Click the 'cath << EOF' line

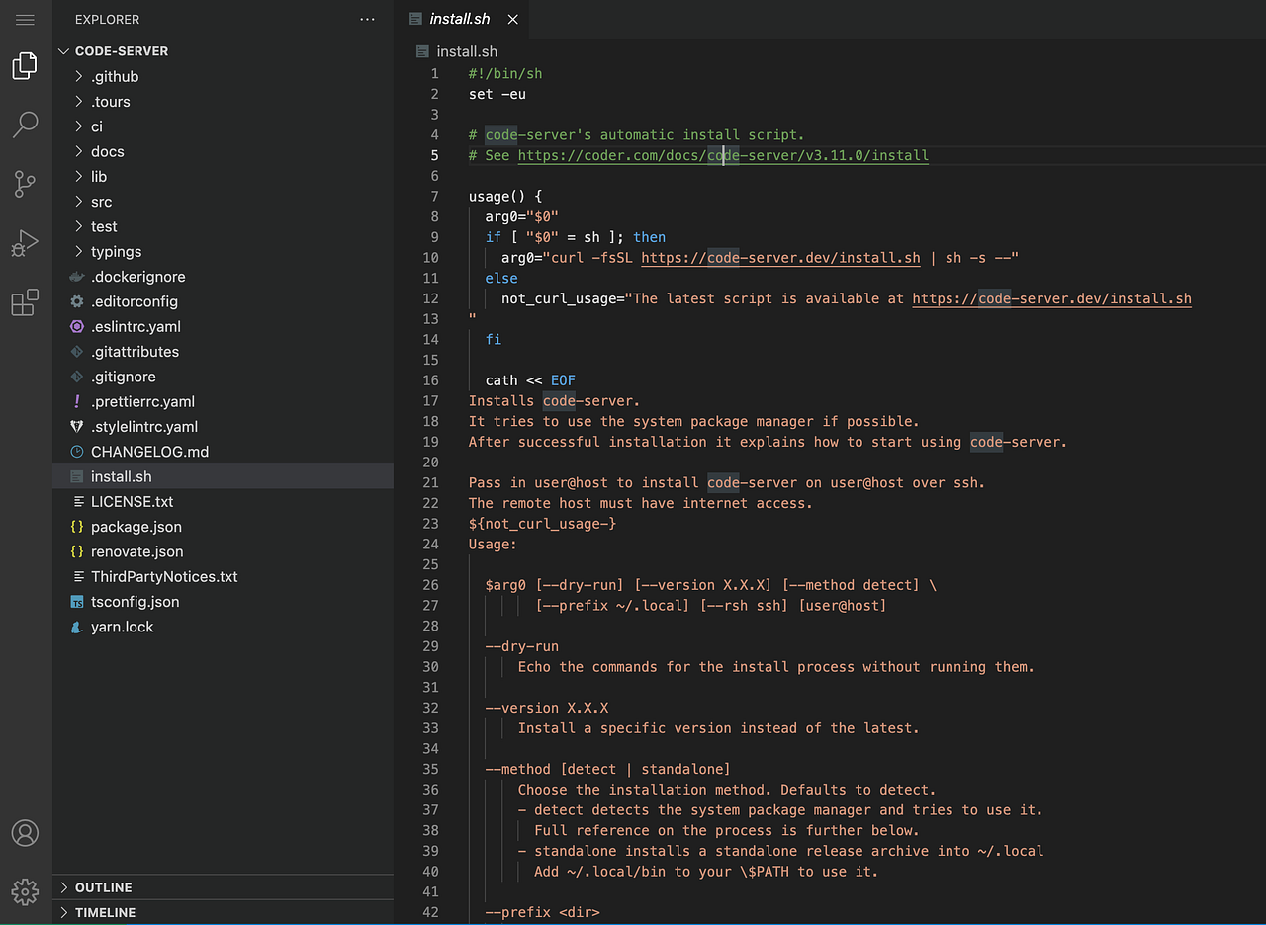[530, 379]
